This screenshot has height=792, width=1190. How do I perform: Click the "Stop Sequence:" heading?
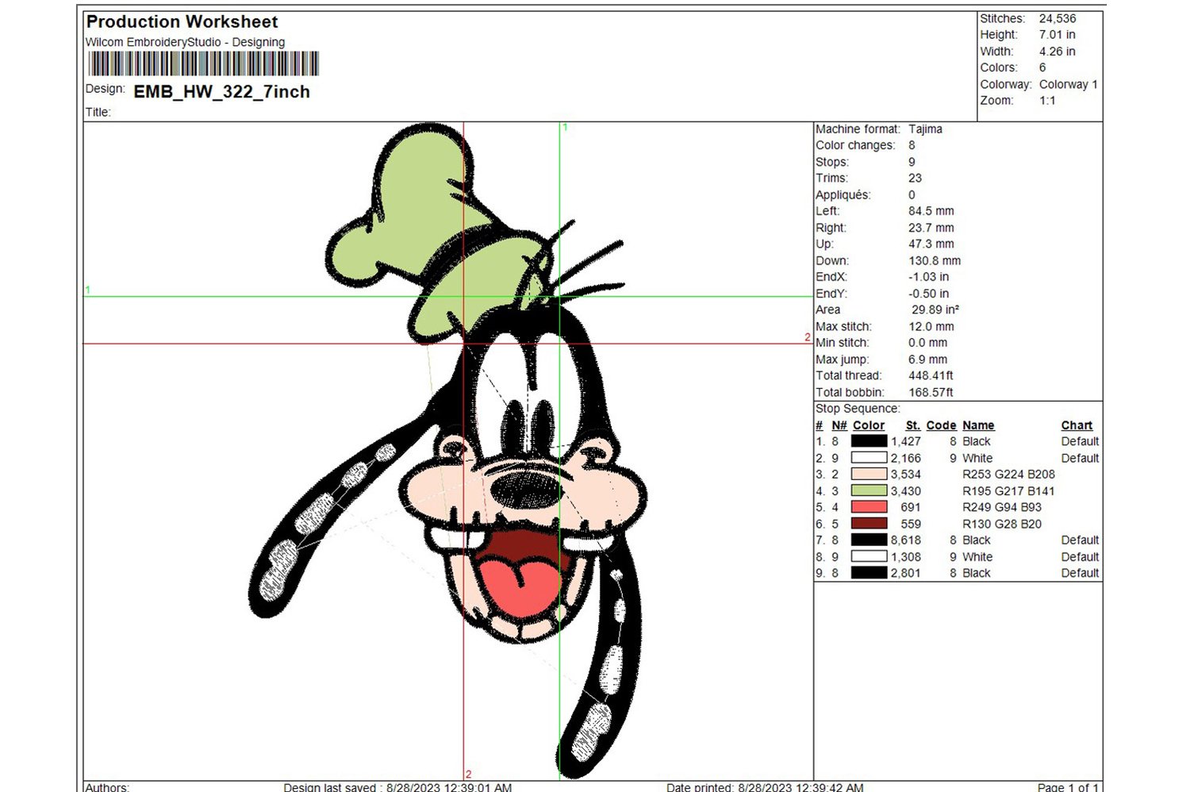[x=858, y=409]
